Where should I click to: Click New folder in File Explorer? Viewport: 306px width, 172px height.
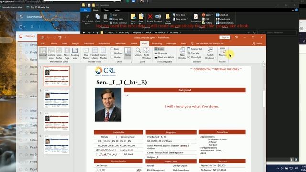pos(168,19)
